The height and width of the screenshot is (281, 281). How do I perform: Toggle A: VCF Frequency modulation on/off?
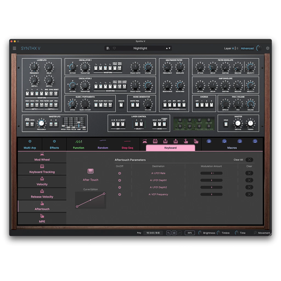click(120, 195)
